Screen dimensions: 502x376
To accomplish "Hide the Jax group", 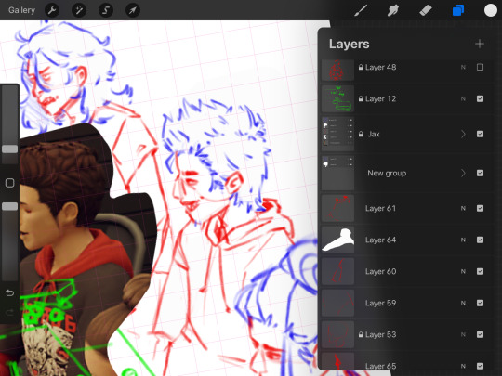I will coord(480,134).
